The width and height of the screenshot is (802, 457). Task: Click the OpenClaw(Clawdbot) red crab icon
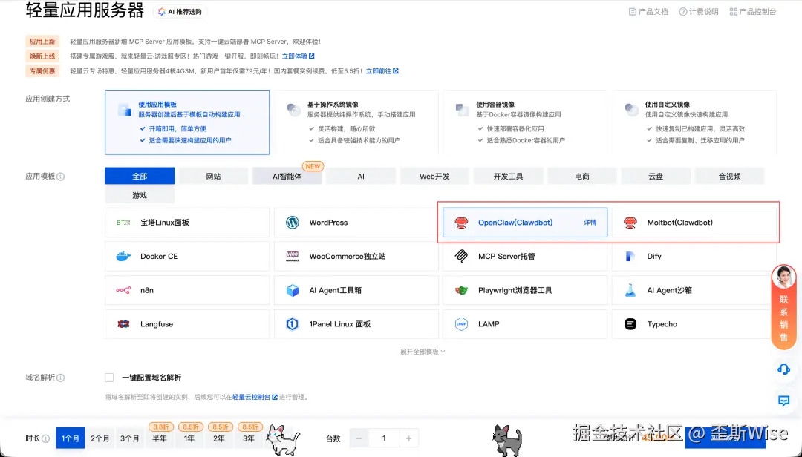pos(461,223)
